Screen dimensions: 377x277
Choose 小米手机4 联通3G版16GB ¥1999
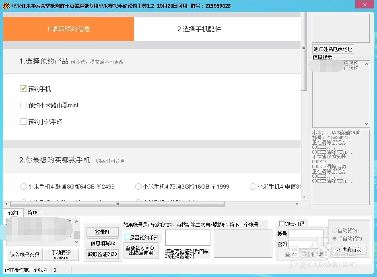[x=138, y=186]
